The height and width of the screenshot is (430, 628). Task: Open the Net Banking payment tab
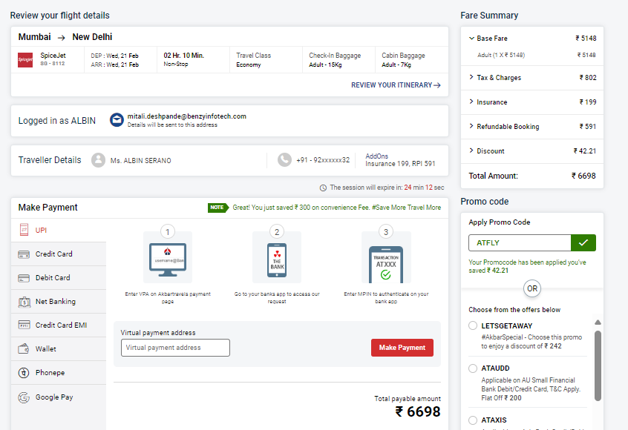click(55, 302)
